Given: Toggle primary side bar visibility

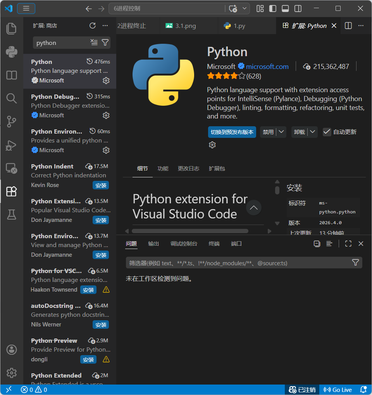Looking at the screenshot, I should [273, 9].
